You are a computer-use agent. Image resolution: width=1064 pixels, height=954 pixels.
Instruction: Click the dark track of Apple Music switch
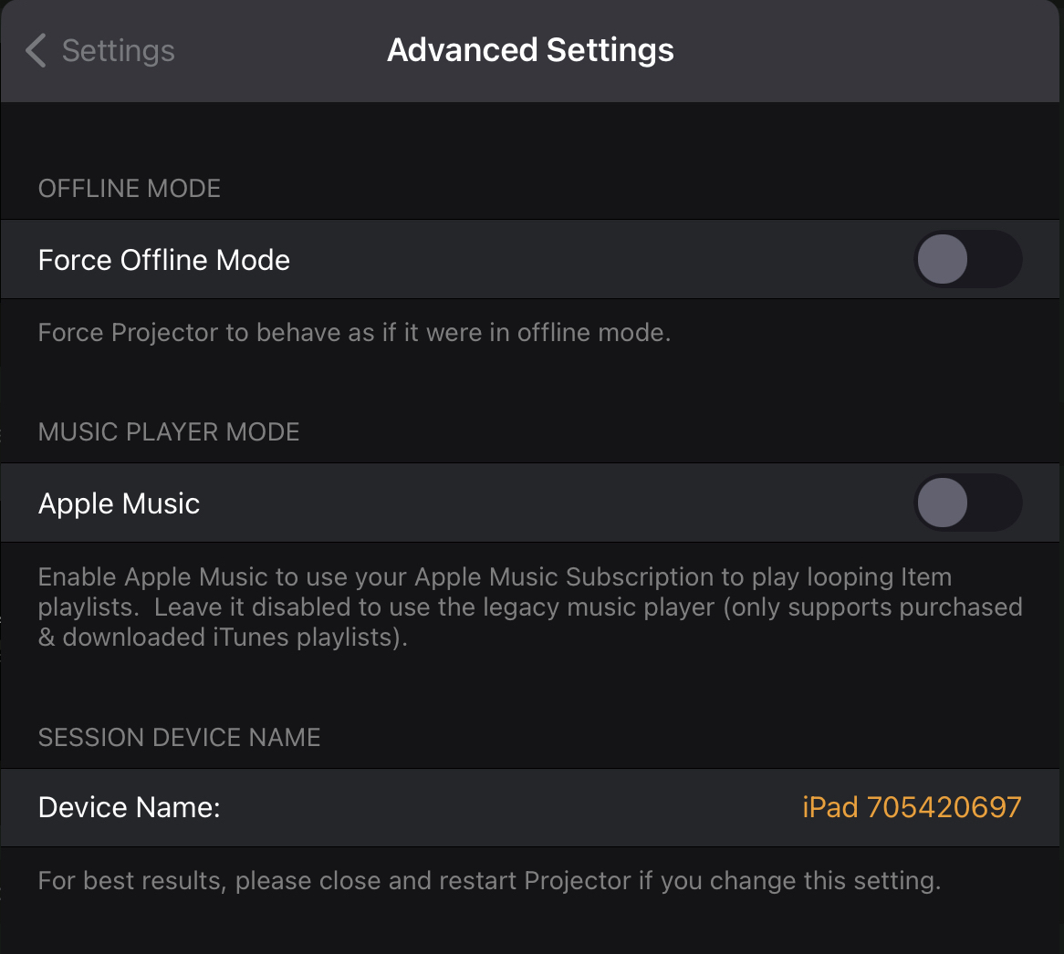click(x=995, y=503)
